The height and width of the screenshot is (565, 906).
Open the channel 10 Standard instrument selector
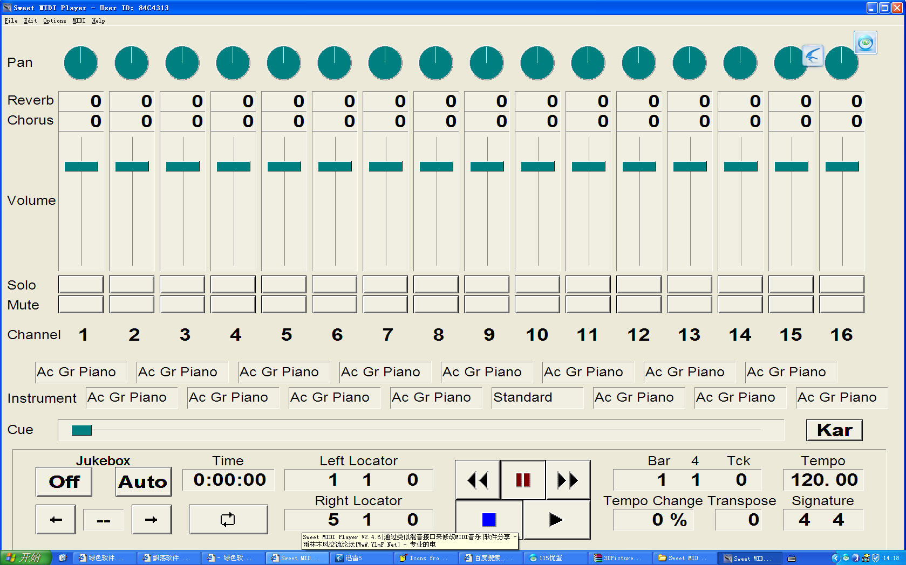(x=537, y=397)
